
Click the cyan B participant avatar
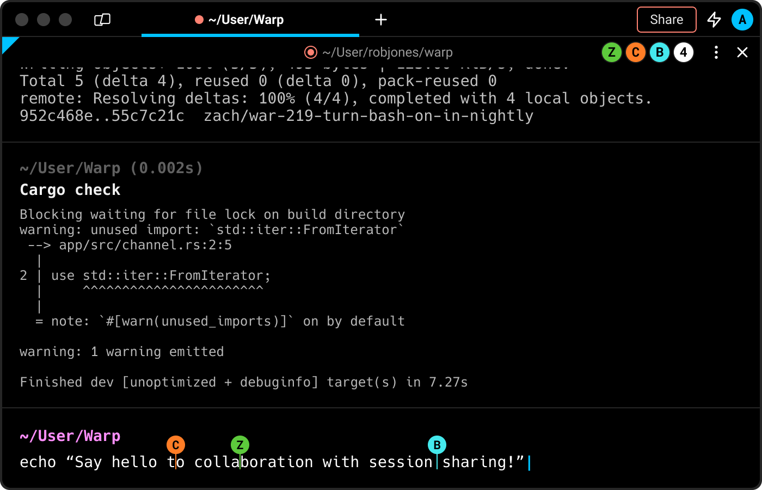click(x=659, y=52)
